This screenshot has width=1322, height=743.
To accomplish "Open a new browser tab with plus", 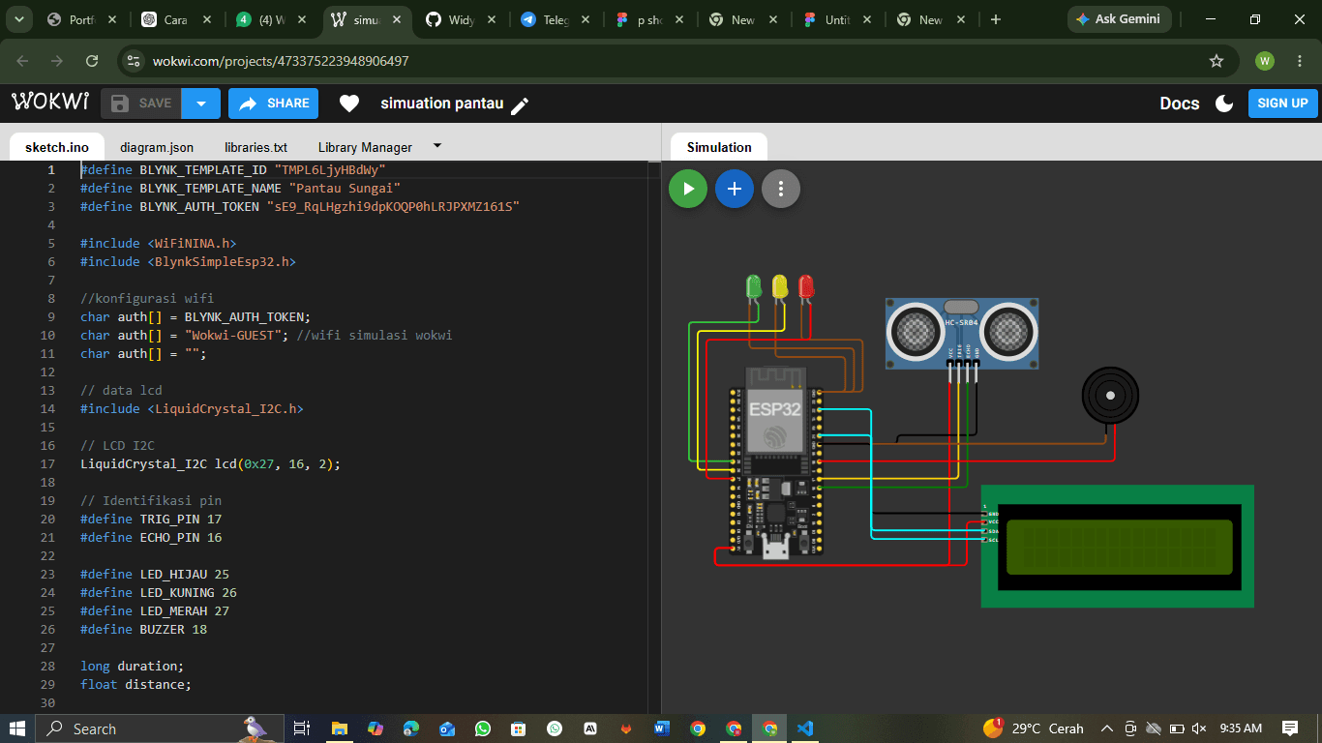I will click(x=996, y=19).
